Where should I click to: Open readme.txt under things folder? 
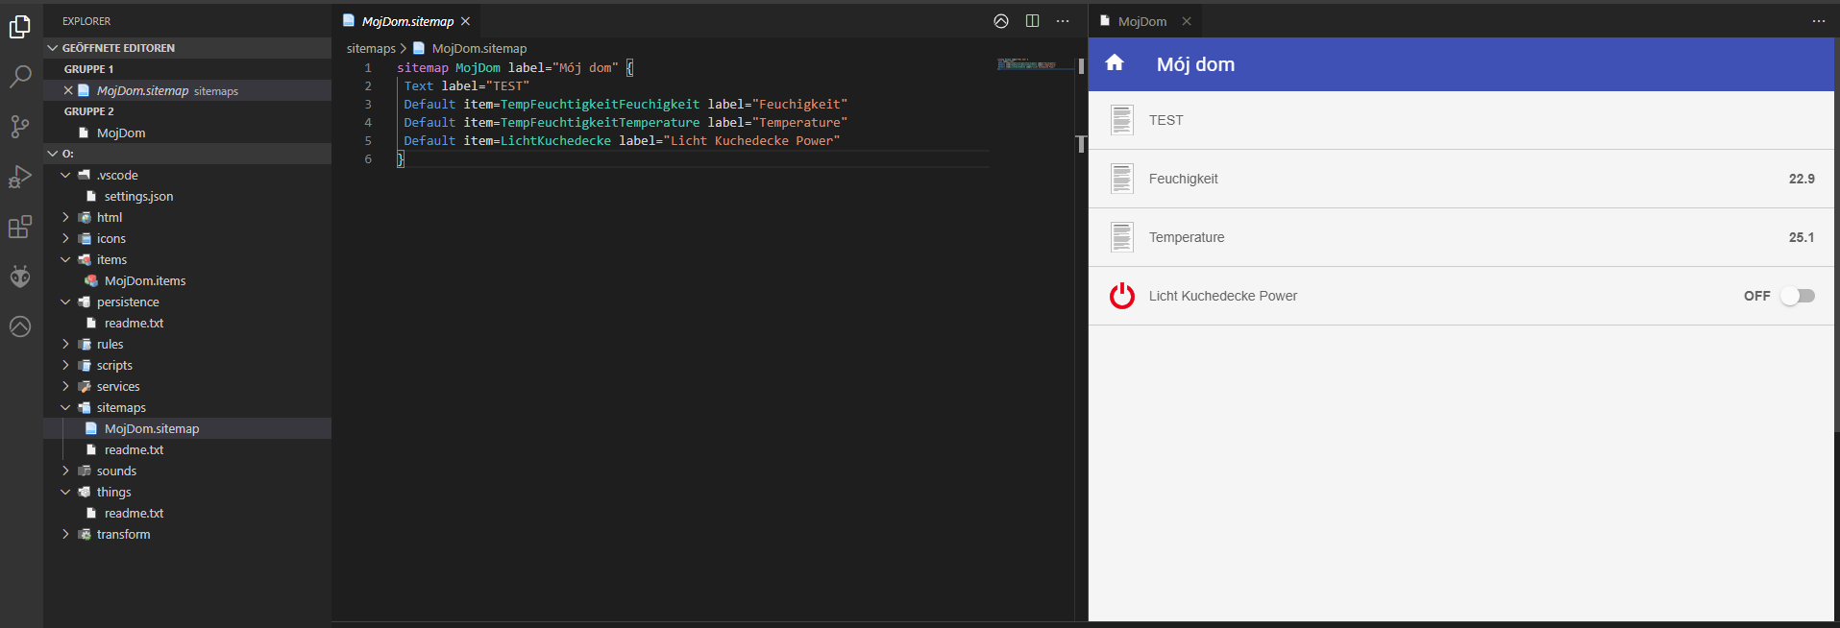135,513
